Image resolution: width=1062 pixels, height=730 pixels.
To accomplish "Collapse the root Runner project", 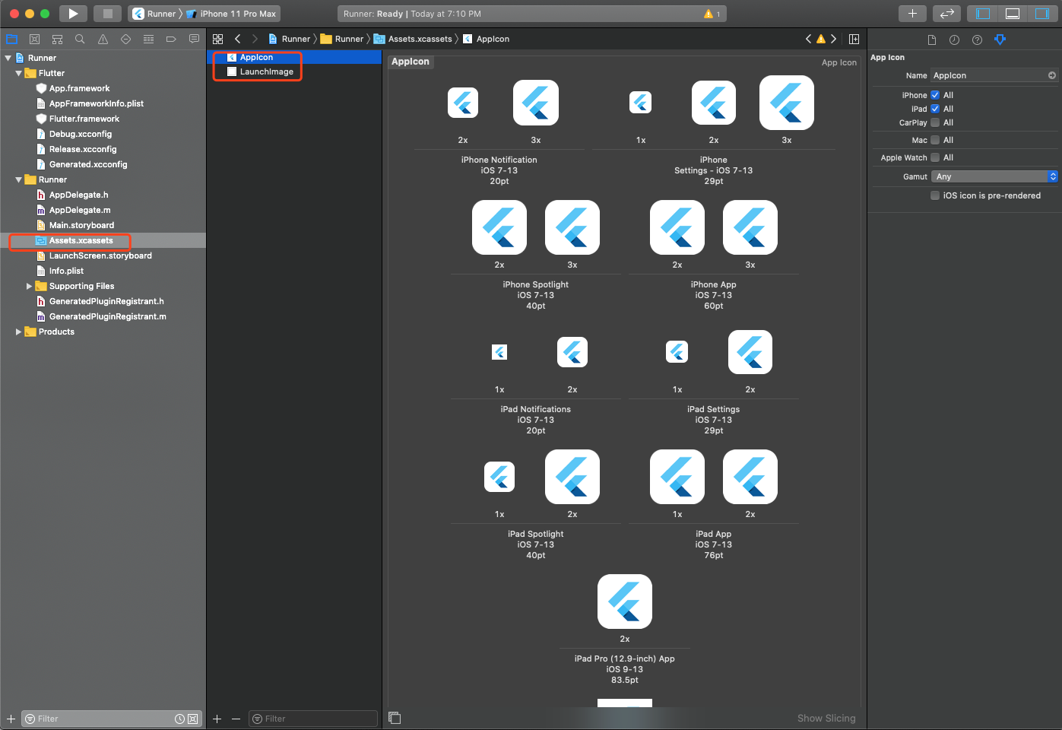I will point(8,58).
